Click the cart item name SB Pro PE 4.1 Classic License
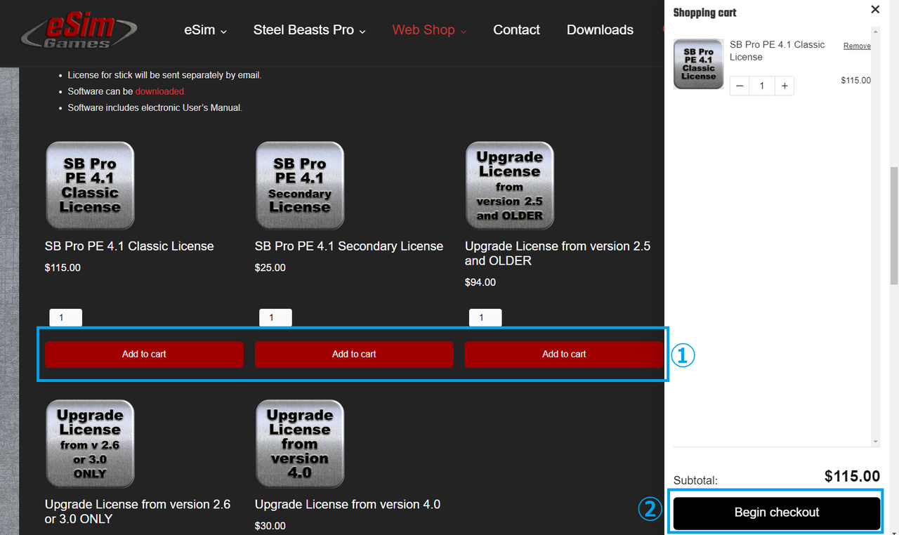This screenshot has width=899, height=535. (777, 51)
